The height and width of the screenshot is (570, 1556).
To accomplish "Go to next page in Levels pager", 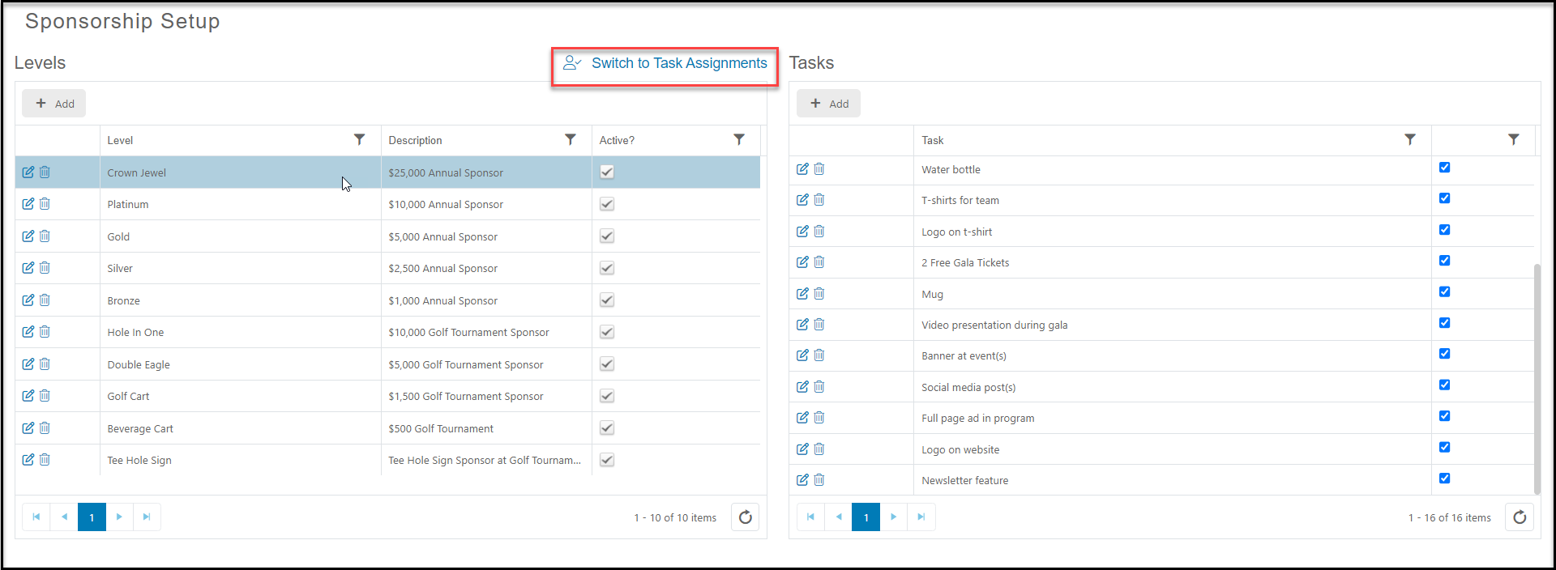I will point(119,517).
